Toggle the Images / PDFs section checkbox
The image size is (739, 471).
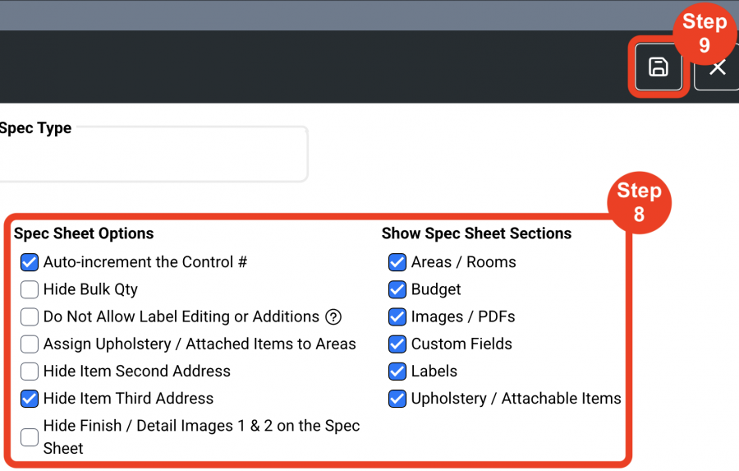[397, 316]
